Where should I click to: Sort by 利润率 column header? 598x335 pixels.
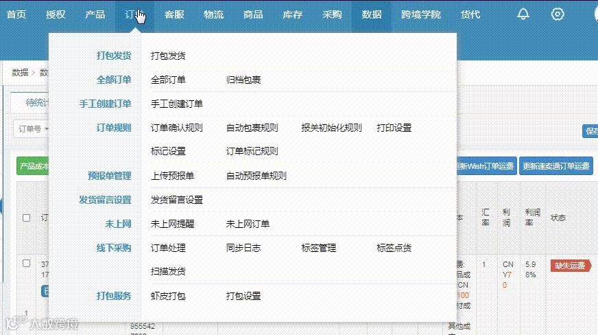coord(532,218)
